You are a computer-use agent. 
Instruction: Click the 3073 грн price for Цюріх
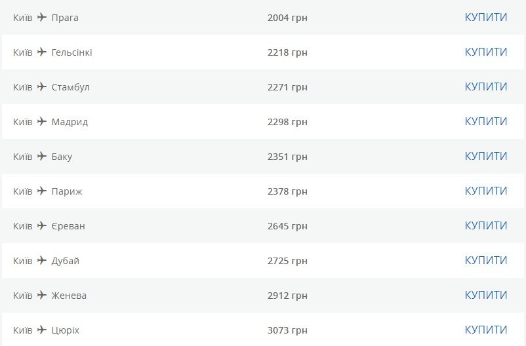pyautogui.click(x=287, y=330)
